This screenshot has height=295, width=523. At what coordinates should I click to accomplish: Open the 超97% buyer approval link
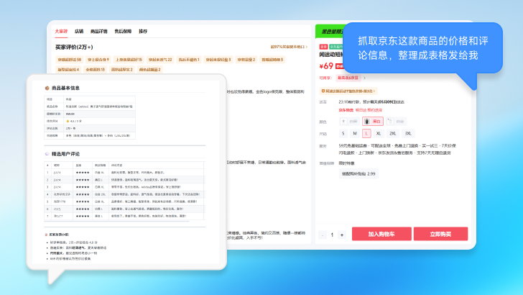289,47
